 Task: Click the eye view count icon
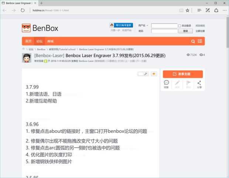click(x=188, y=55)
